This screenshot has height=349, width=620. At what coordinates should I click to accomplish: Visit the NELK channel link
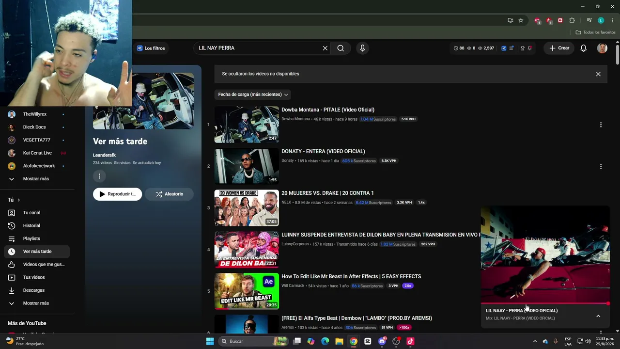(x=286, y=203)
